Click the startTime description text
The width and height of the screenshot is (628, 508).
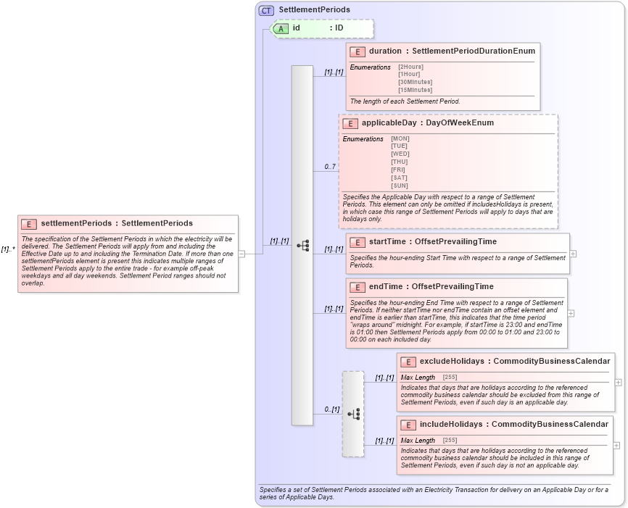pyautogui.click(x=458, y=262)
